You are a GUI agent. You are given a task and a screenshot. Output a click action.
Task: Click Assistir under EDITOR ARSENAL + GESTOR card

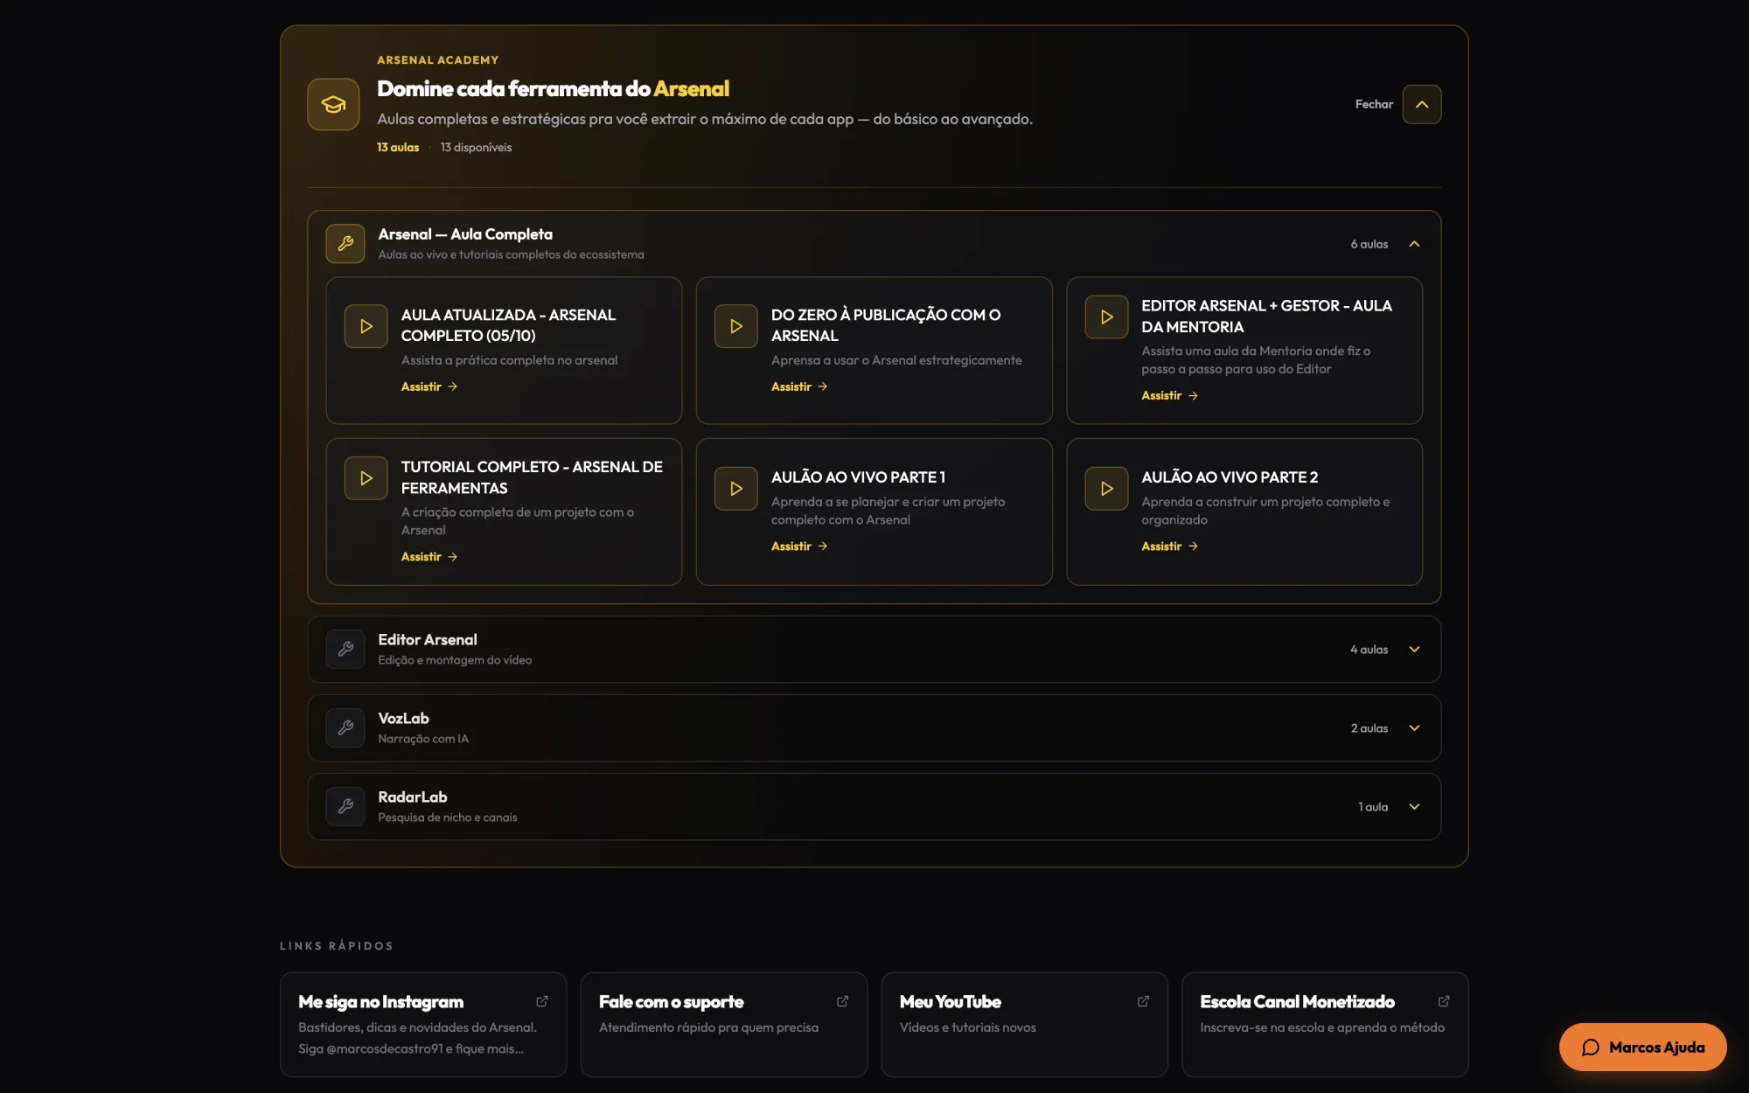point(1169,395)
